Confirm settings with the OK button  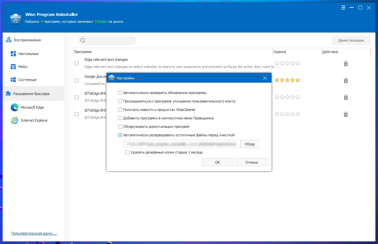[218, 162]
